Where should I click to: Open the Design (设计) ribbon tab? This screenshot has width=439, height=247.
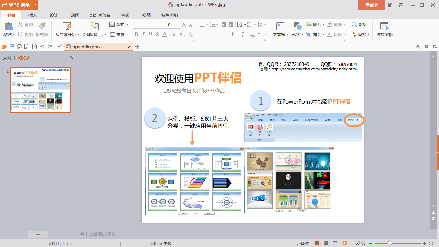pos(54,15)
